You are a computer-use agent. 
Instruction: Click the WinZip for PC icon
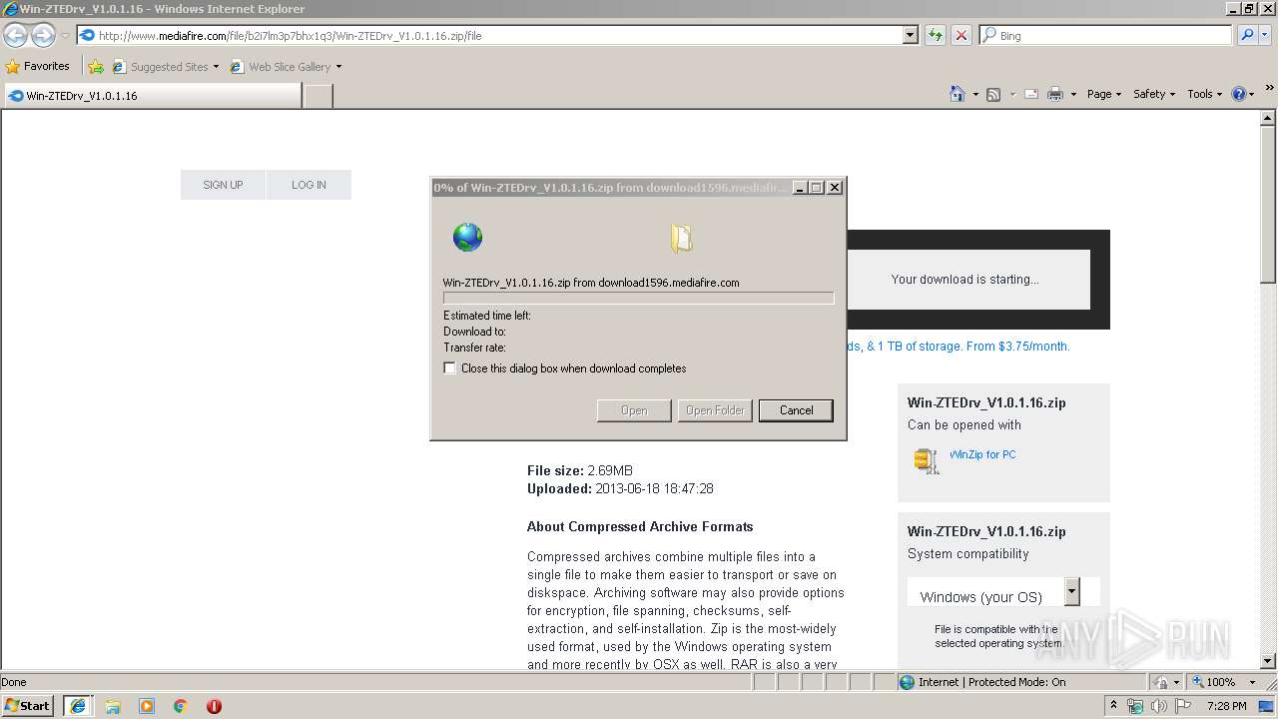(927, 460)
